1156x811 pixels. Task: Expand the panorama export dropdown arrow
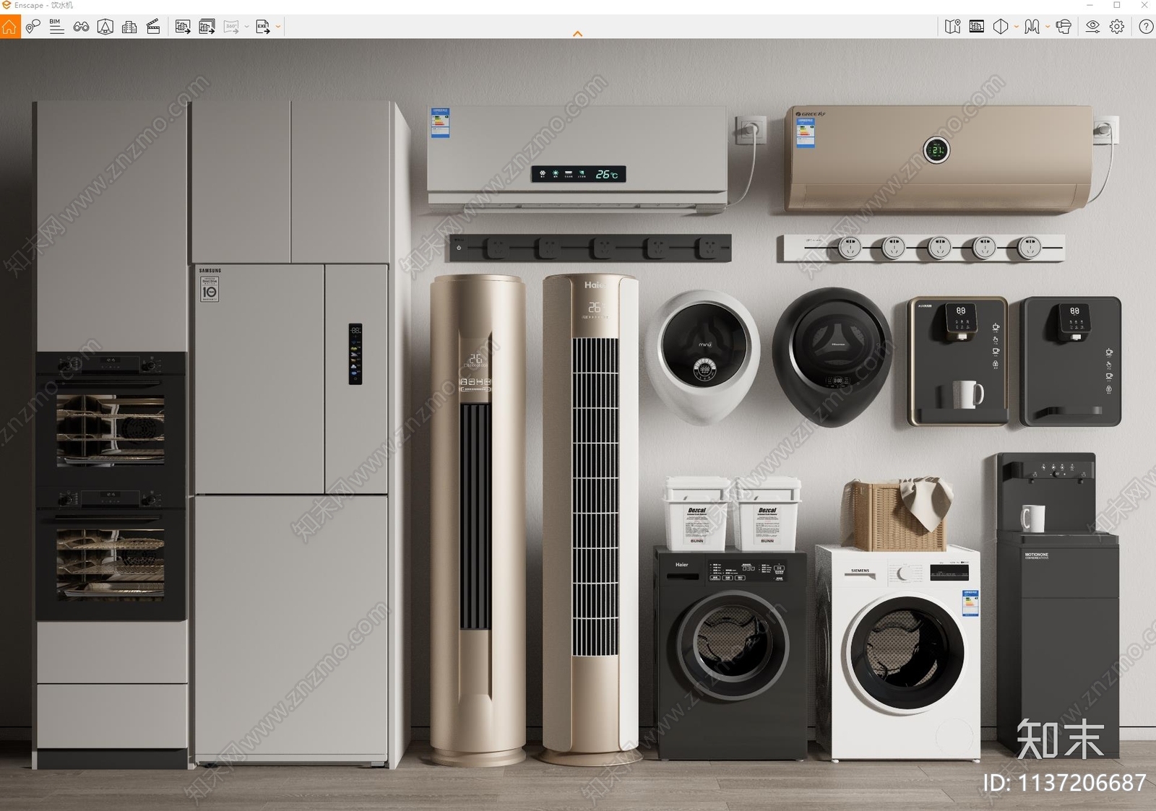(247, 27)
